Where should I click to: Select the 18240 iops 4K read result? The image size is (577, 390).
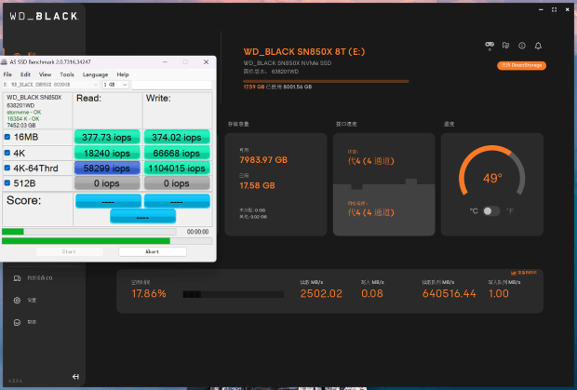point(107,153)
